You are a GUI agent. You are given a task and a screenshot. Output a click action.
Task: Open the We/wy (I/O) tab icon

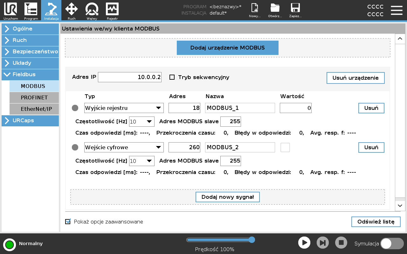click(92, 10)
